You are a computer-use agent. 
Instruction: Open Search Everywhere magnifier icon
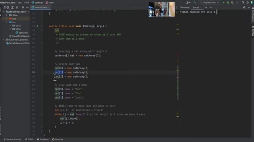click(x=243, y=3)
